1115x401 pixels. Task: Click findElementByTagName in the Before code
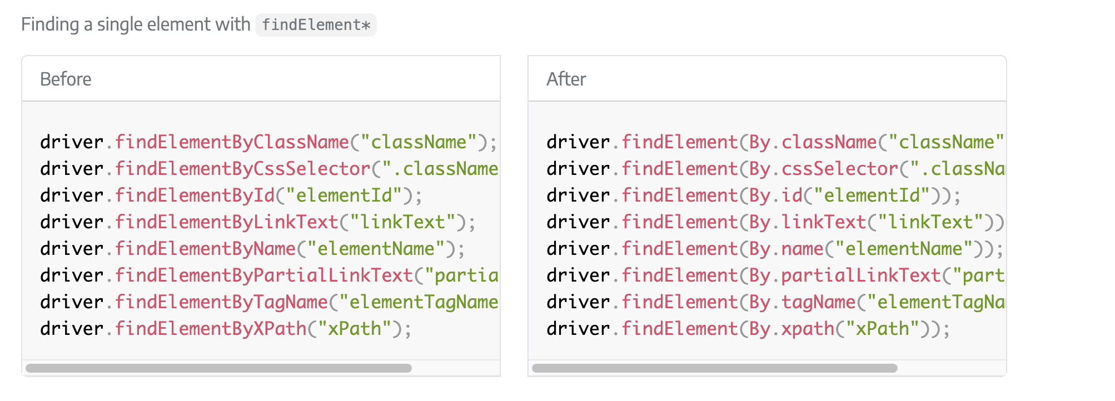[221, 302]
